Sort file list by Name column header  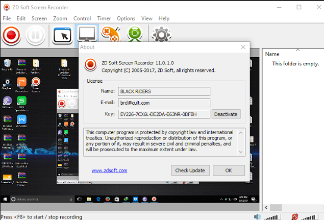click(x=272, y=54)
